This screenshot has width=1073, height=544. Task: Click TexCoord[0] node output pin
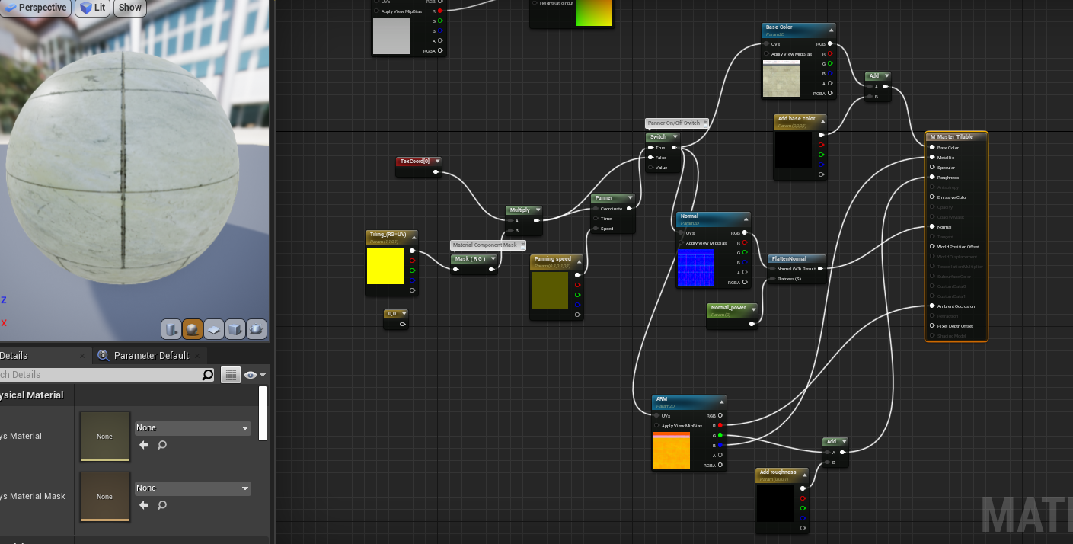[436, 172]
